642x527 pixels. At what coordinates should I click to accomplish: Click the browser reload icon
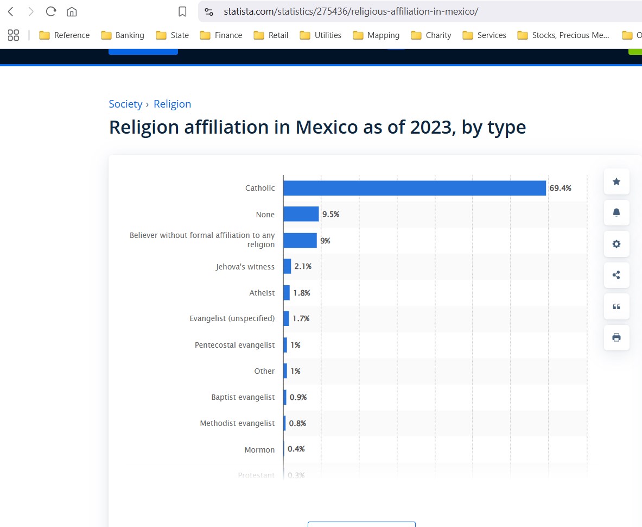[x=51, y=11]
